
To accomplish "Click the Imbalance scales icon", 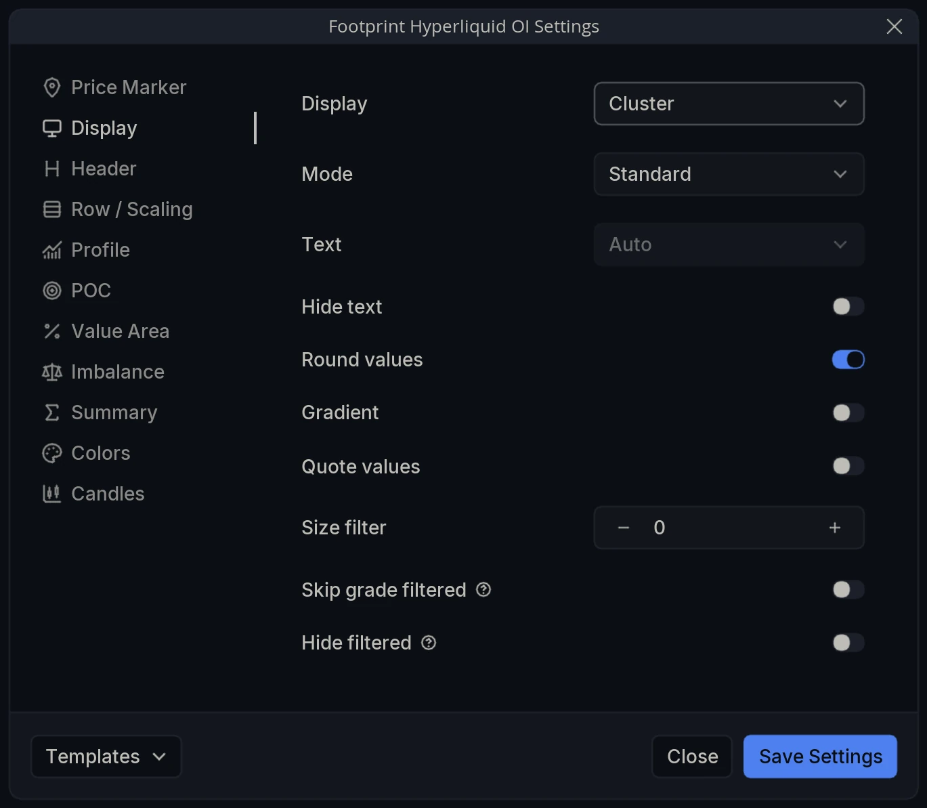I will (52, 372).
